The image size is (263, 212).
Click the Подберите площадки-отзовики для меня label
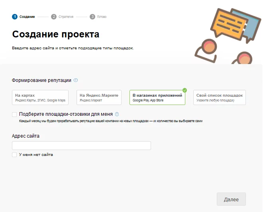pos(66,114)
